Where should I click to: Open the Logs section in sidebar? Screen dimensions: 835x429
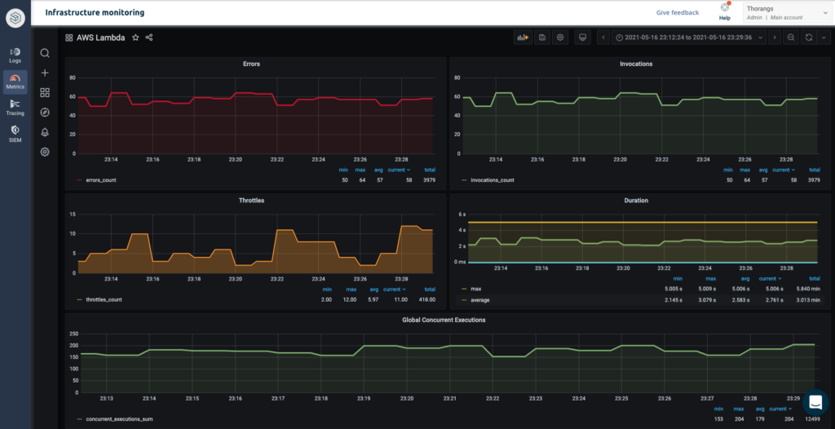(x=15, y=55)
